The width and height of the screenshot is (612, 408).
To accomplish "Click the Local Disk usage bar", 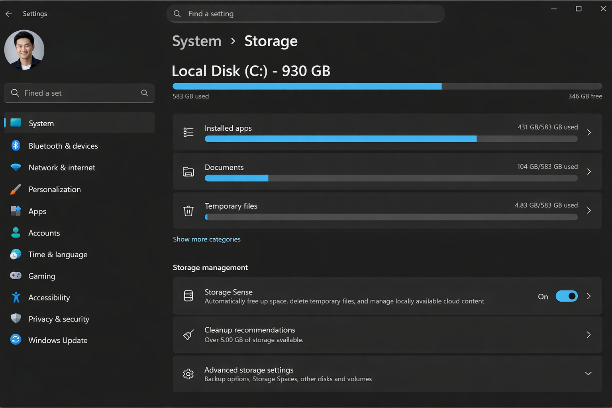I will point(386,86).
